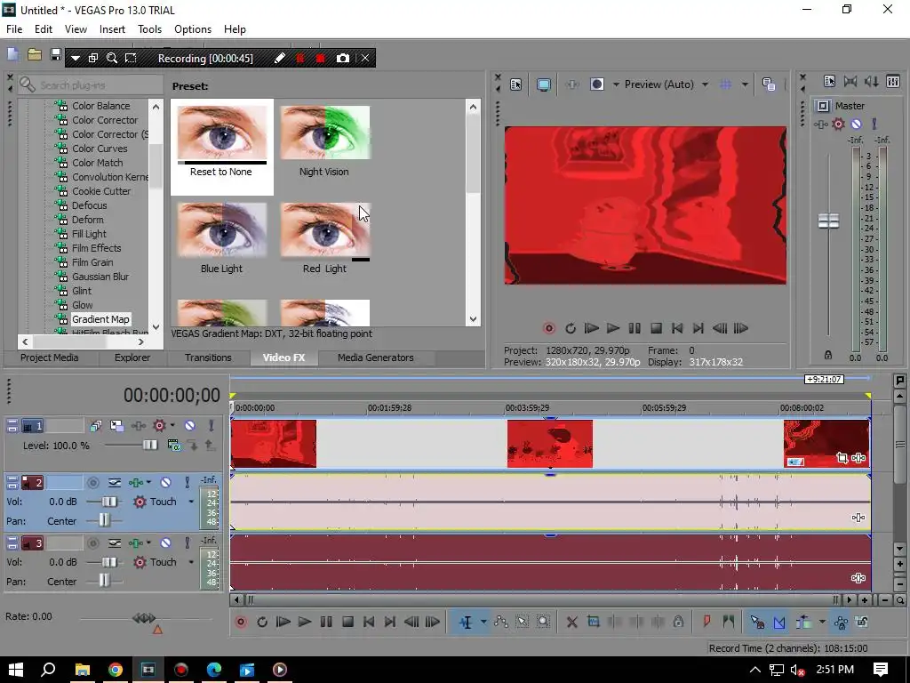910x683 pixels.
Task: Toggle Invert Phase on Track 3
Action: click(x=115, y=543)
